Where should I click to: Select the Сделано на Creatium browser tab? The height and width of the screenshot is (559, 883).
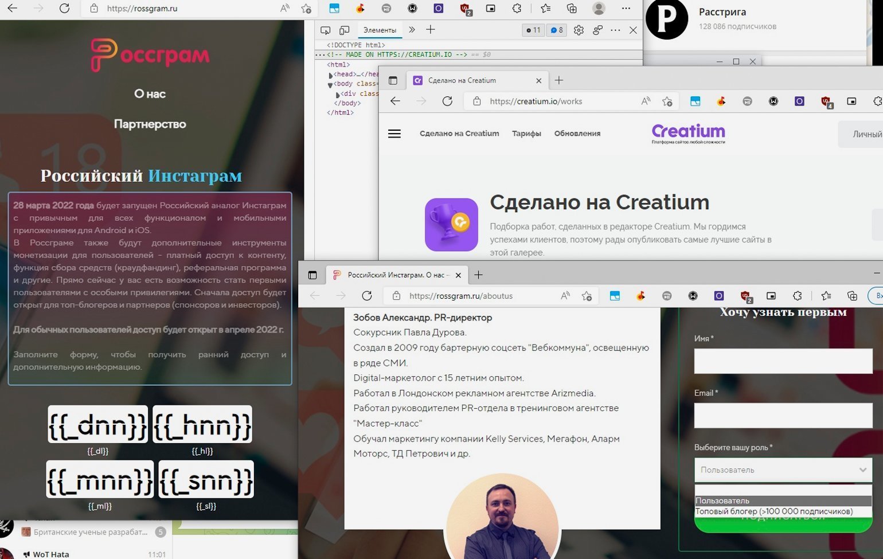(477, 80)
